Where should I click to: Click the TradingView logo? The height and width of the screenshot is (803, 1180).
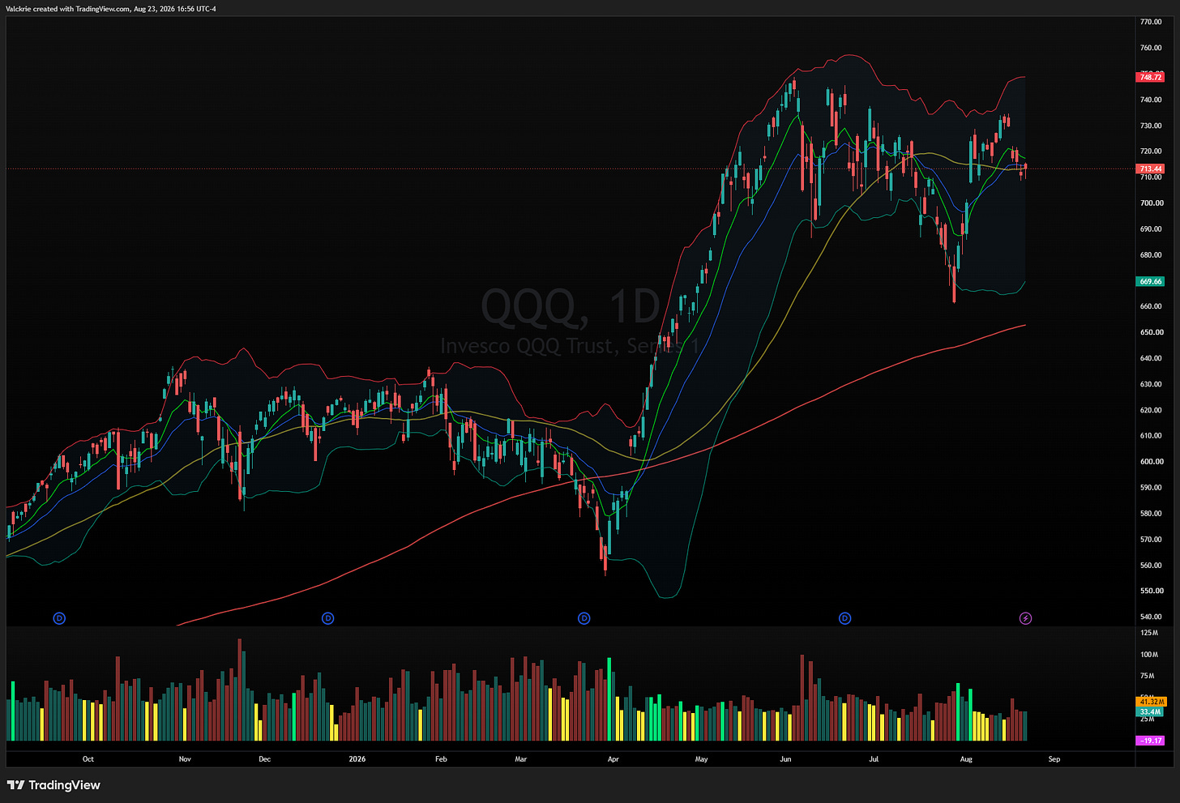tap(54, 785)
